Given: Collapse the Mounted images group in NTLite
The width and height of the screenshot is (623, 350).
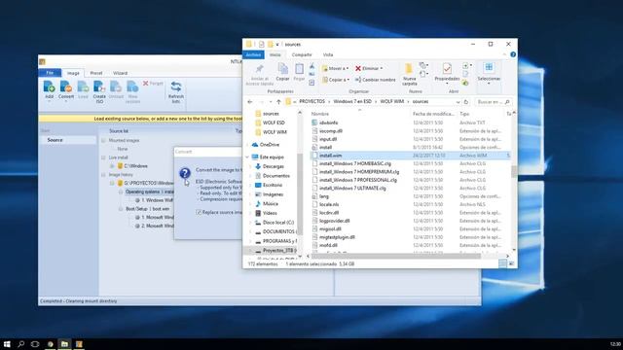Looking at the screenshot, I should 104,140.
